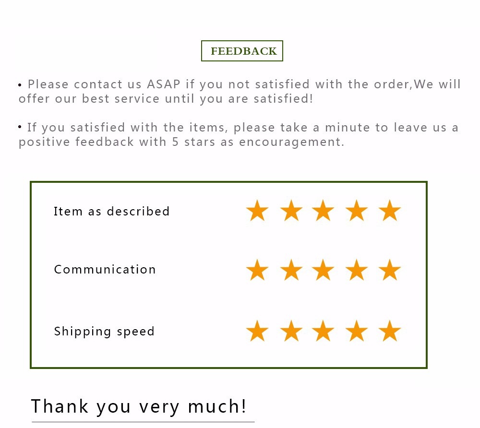Viewport: 480px width, 428px height.
Task: Click the fourth Shipping speed star
Action: pos(357,332)
